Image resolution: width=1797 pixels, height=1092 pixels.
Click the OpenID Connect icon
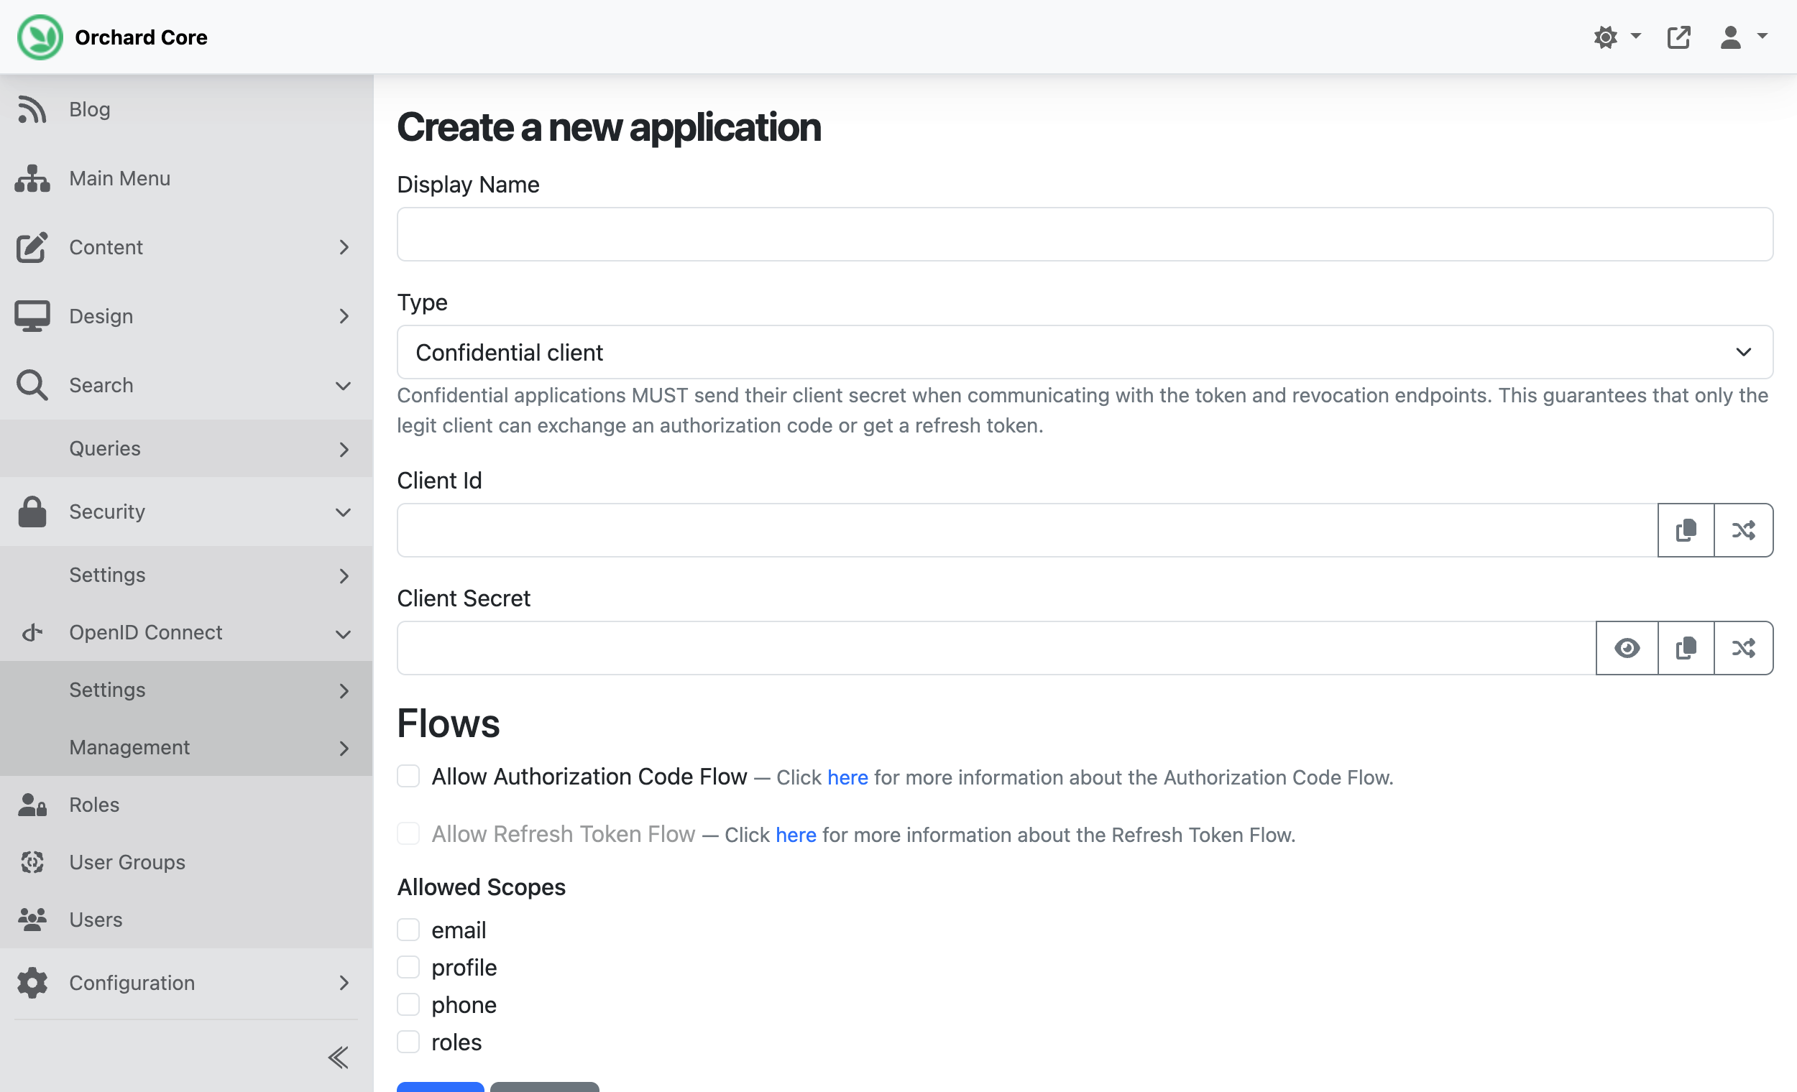tap(32, 633)
